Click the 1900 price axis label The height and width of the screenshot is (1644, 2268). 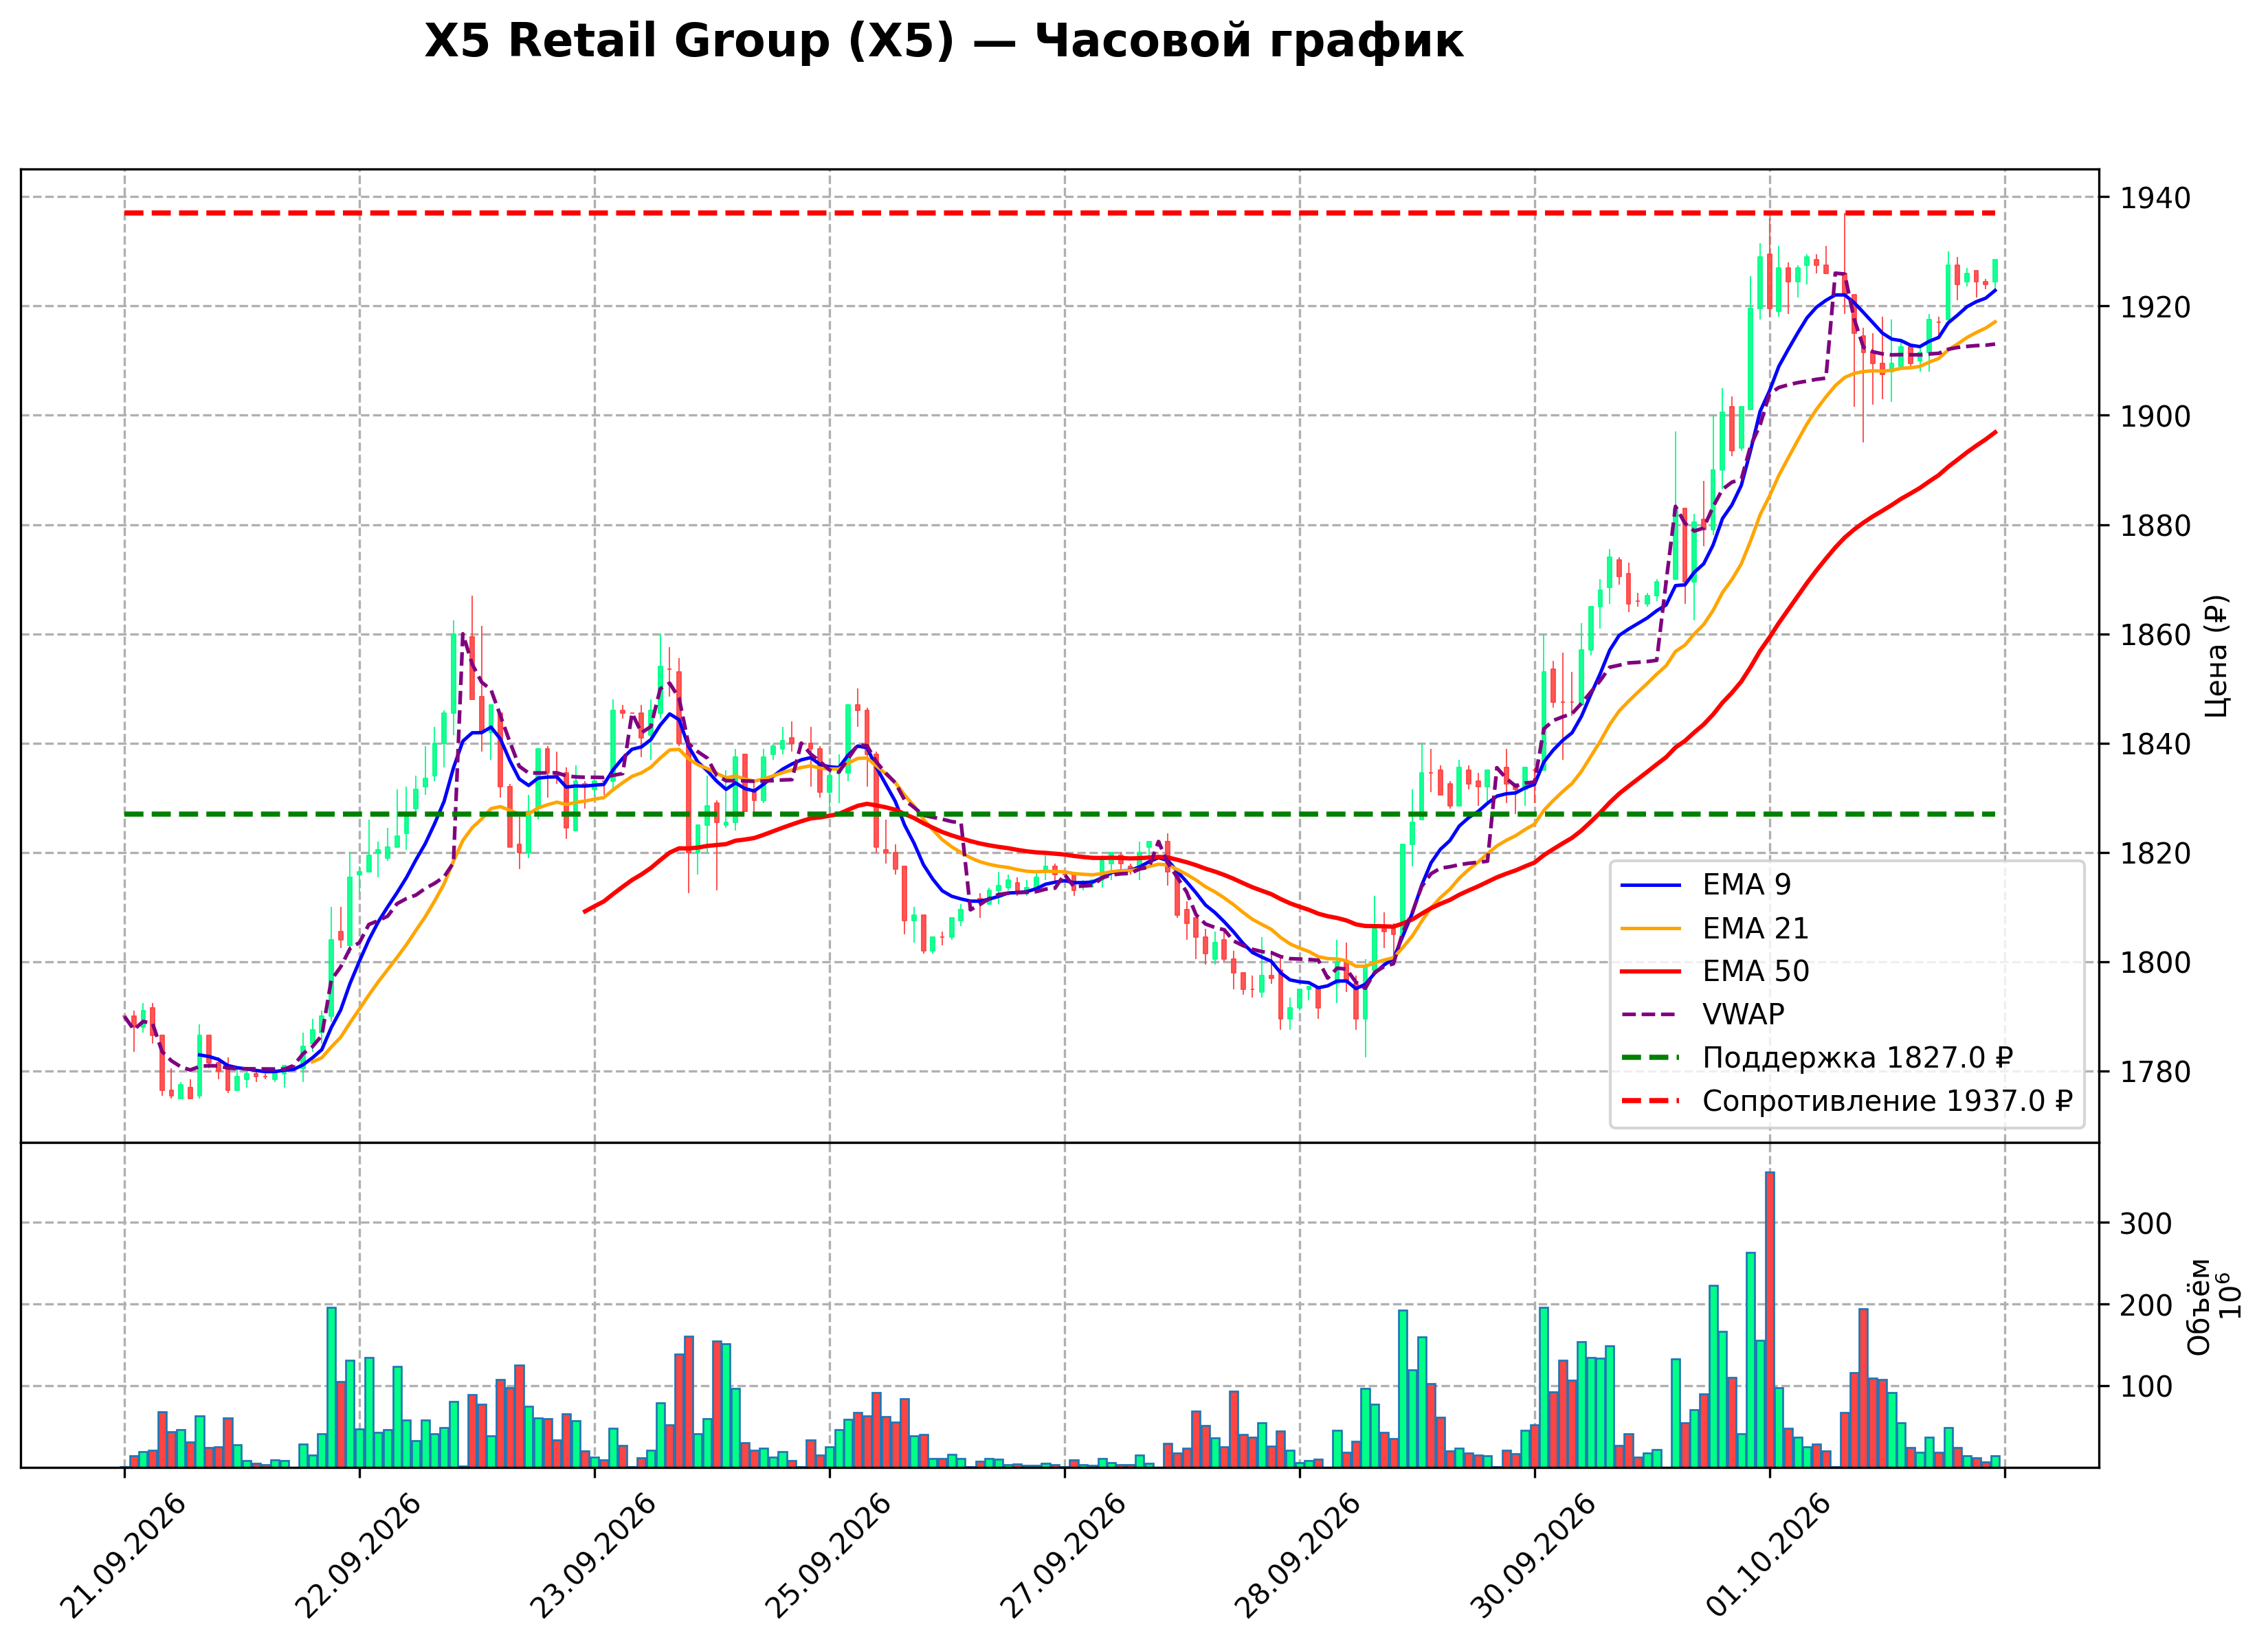tap(2156, 416)
